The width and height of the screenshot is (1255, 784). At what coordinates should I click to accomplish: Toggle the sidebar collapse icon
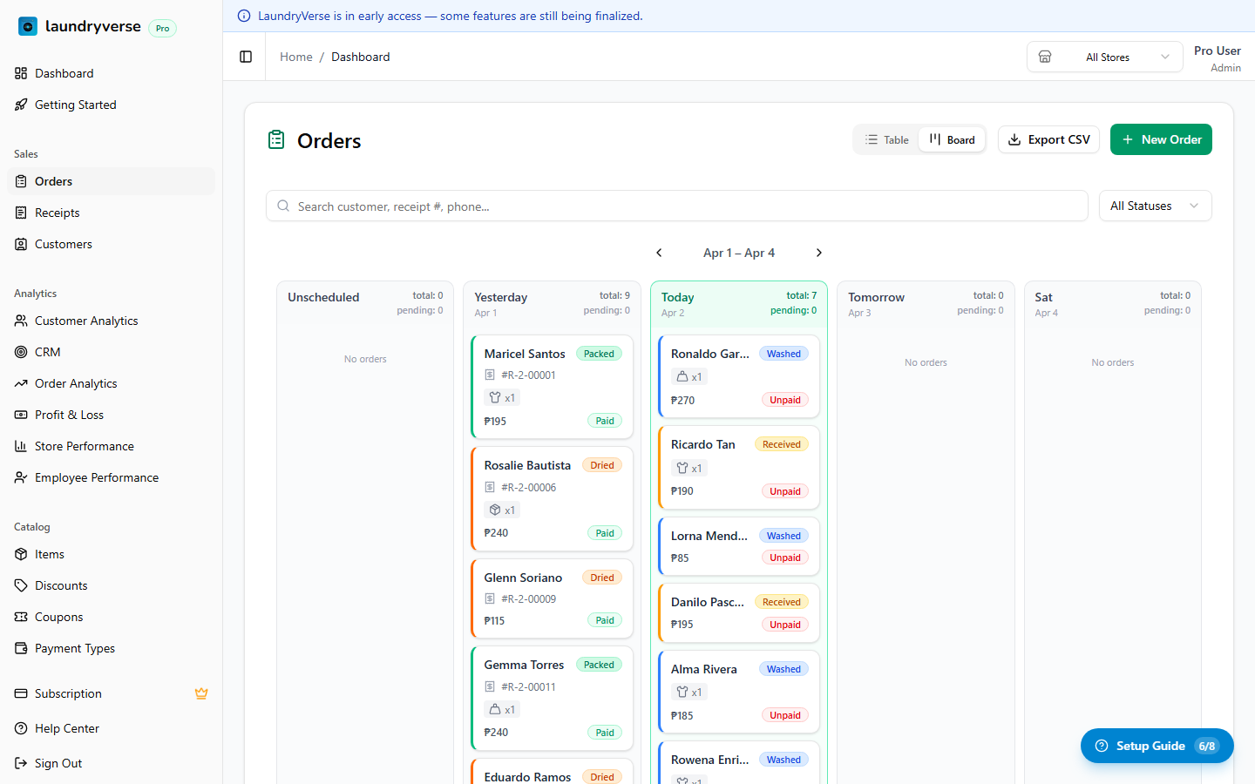point(246,57)
